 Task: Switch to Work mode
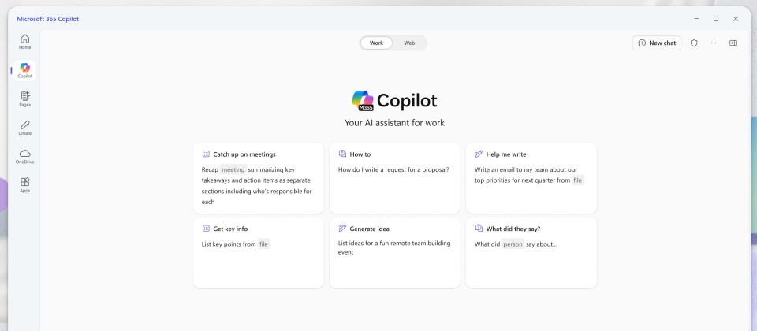coord(377,43)
